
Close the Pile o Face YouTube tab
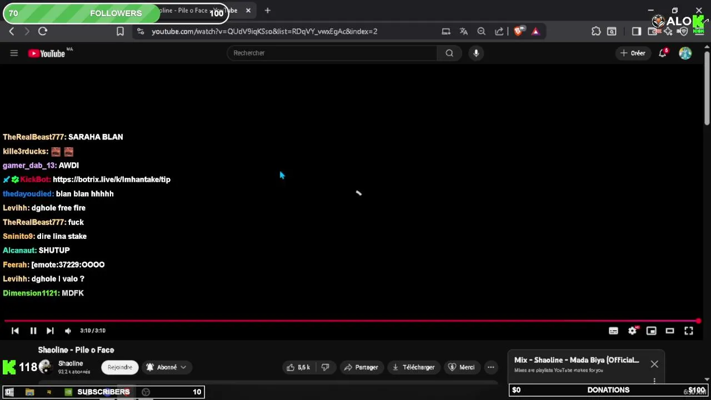[x=248, y=11]
